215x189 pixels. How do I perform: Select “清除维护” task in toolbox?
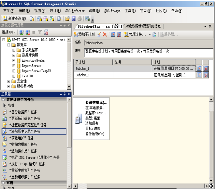point(34,138)
